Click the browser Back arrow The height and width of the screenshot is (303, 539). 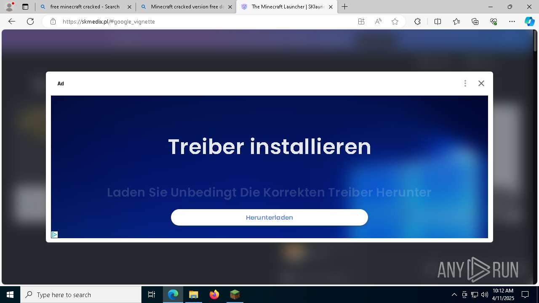click(12, 21)
